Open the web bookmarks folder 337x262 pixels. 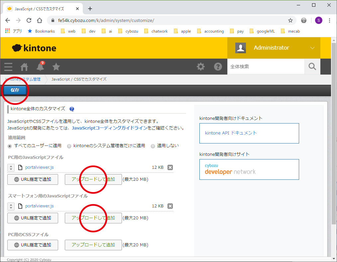(68, 31)
